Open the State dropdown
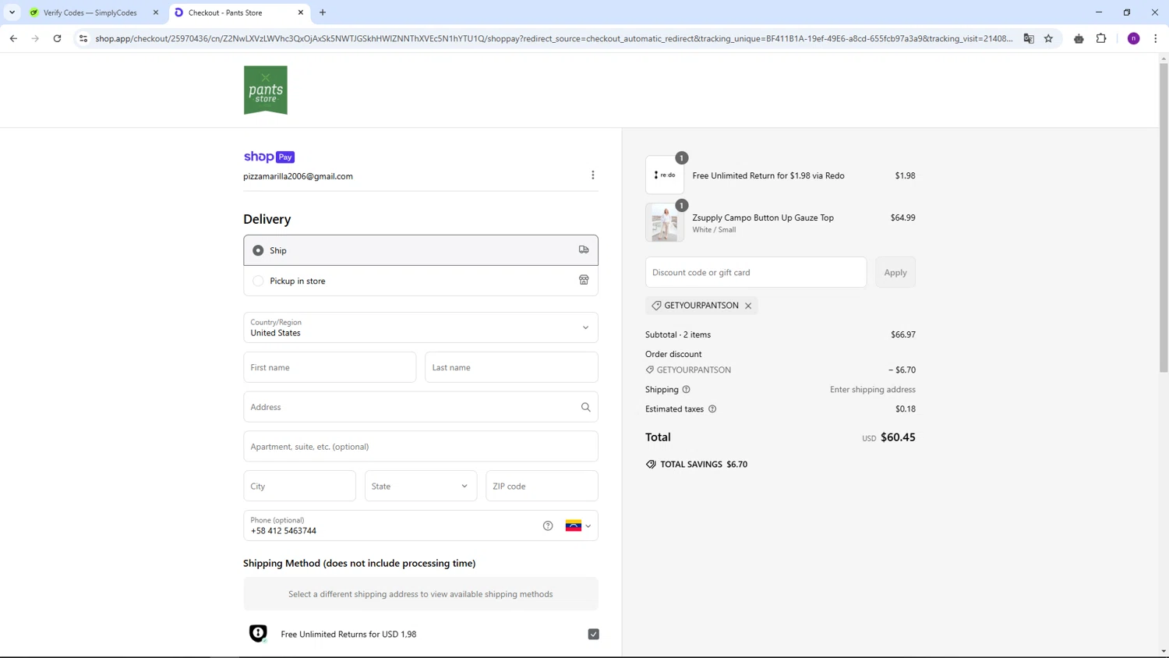1169x658 pixels. [x=420, y=486]
